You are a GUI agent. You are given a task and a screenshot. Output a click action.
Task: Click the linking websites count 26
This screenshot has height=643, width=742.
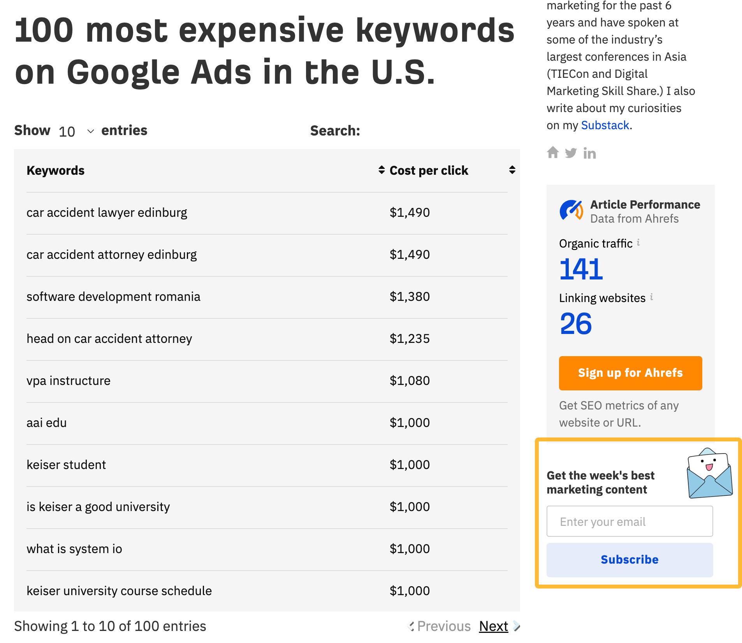click(x=576, y=324)
